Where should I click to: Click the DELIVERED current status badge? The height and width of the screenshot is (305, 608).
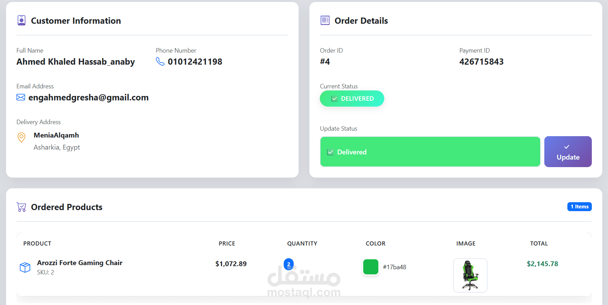click(x=352, y=99)
